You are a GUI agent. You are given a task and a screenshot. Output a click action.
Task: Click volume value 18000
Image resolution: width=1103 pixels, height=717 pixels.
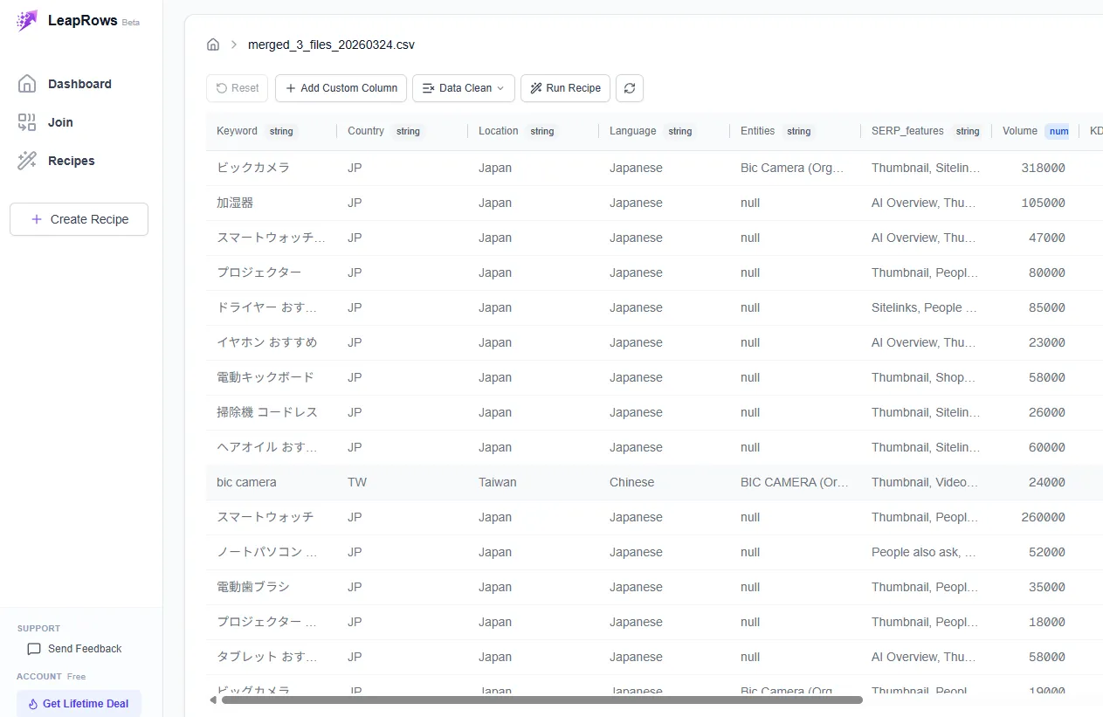(1047, 622)
